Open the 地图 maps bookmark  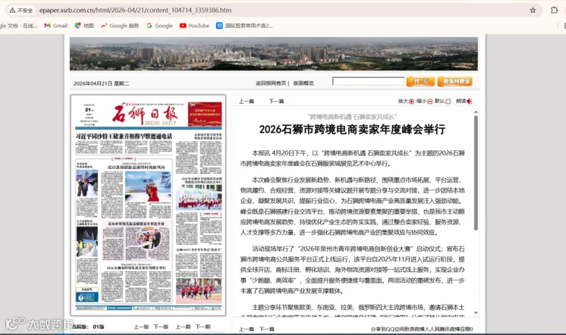point(84,26)
